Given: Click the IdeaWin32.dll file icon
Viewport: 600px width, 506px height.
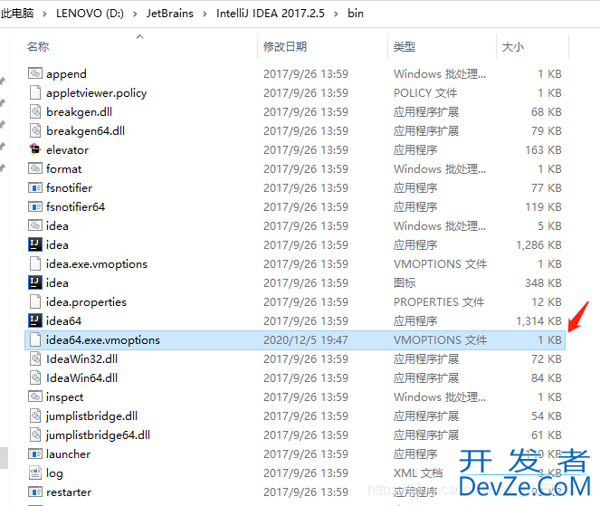Looking at the screenshot, I should (x=35, y=358).
